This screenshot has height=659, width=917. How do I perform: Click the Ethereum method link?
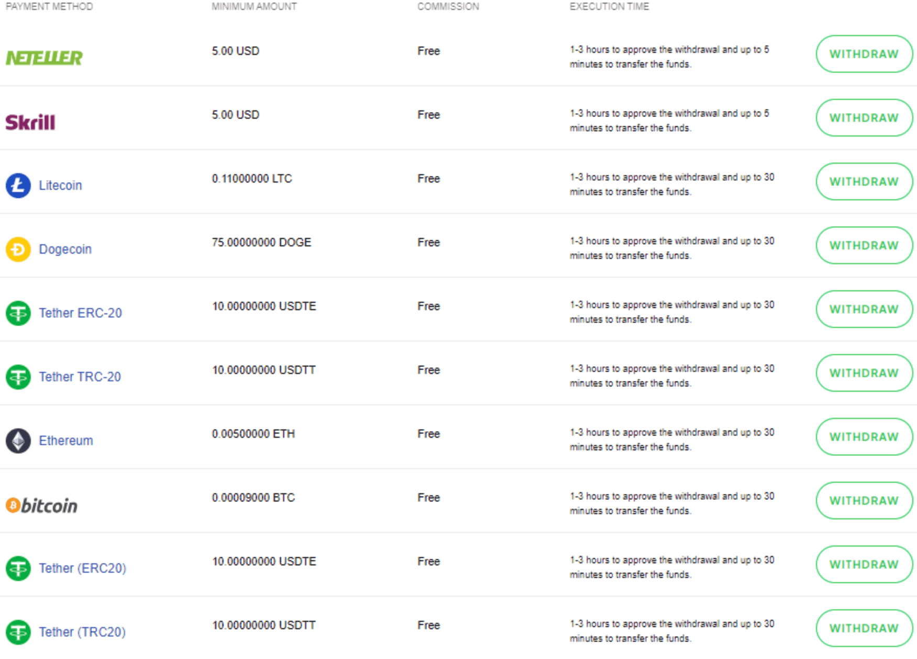[x=65, y=440]
